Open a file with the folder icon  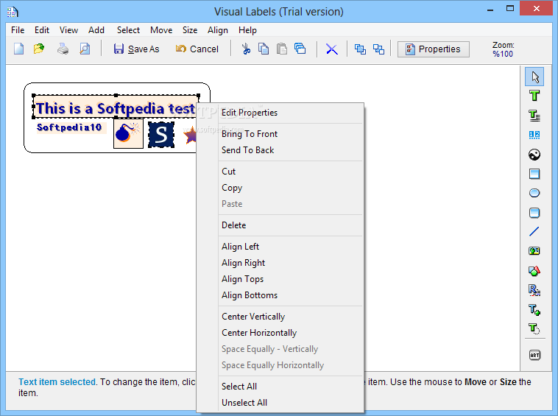pos(39,49)
